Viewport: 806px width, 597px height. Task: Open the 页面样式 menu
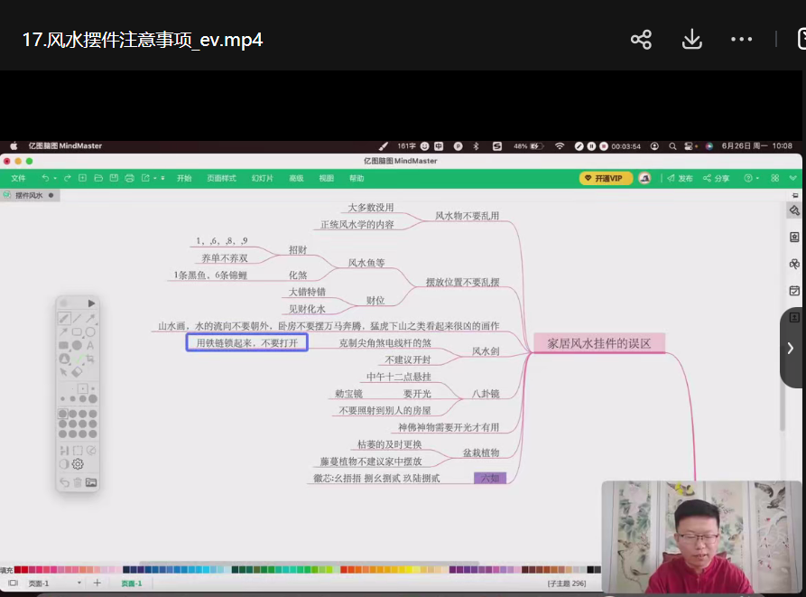point(221,178)
